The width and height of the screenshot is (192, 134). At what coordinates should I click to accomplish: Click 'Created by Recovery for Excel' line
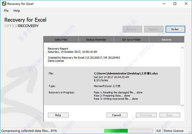pos(84,58)
